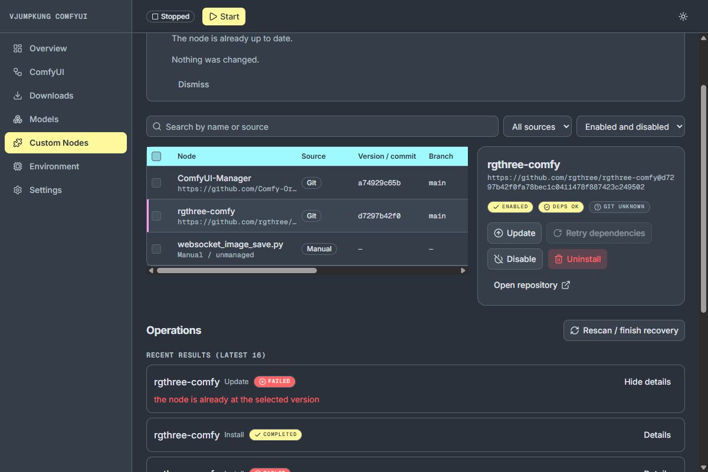Open the All sources filter dropdown
Image resolution: width=708 pixels, height=472 pixels.
point(537,126)
